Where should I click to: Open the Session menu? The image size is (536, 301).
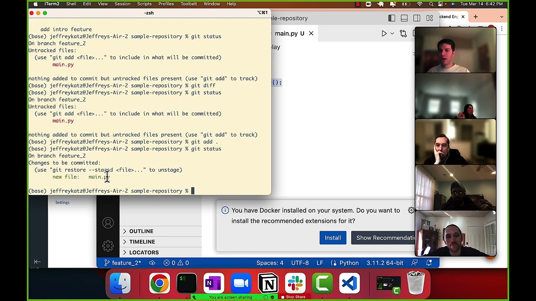click(122, 4)
